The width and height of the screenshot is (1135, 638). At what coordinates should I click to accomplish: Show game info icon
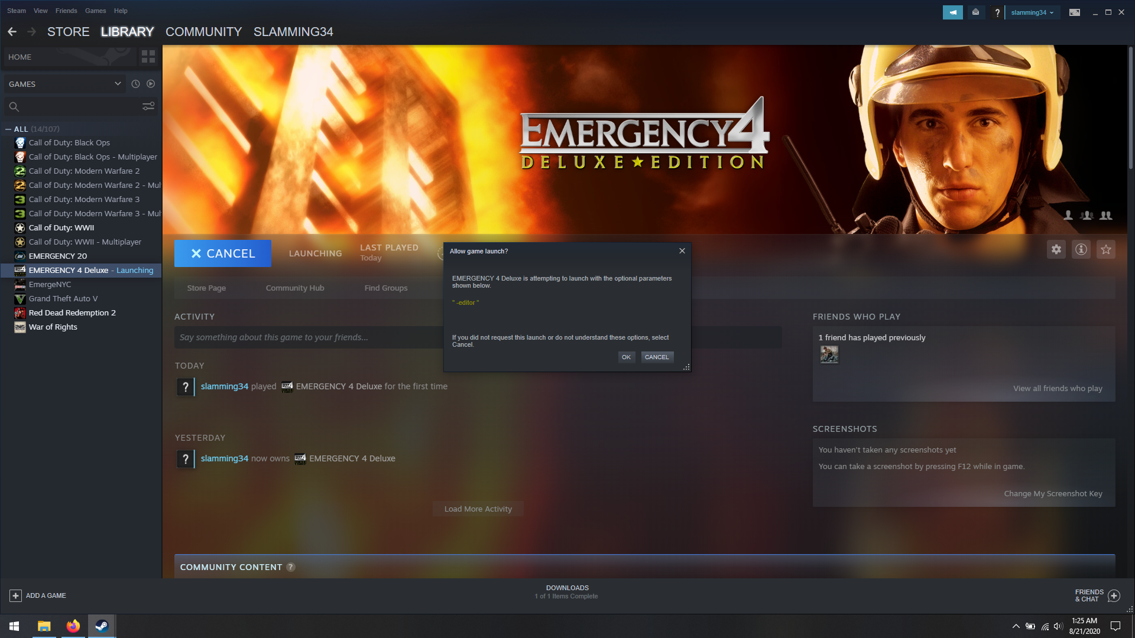[1081, 249]
